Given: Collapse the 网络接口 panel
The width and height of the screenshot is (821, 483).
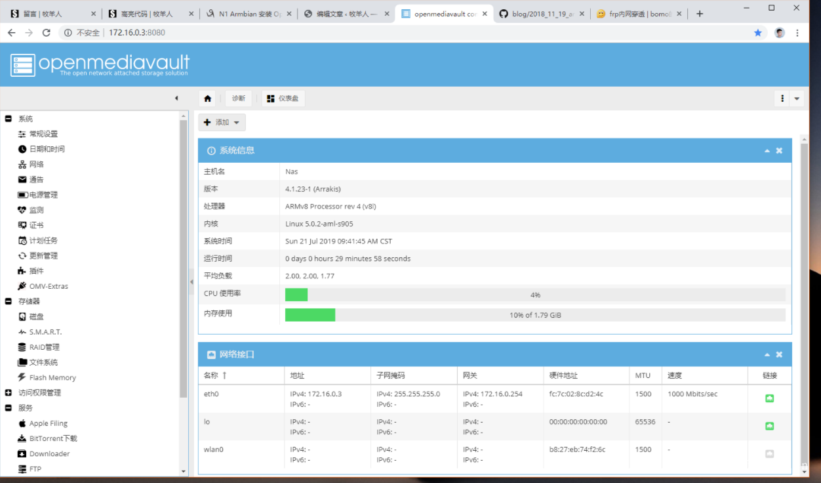Looking at the screenshot, I should 767,355.
